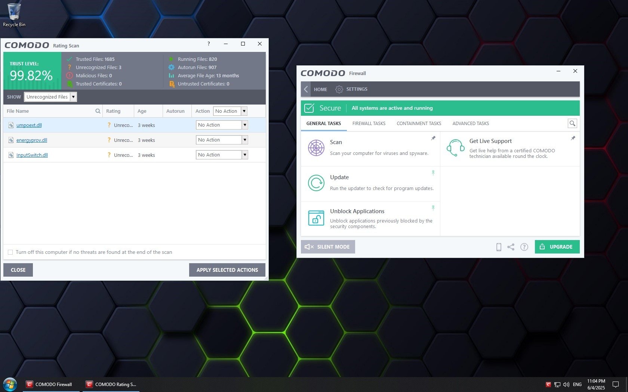Click the share icon in Firewall footer
This screenshot has width=628, height=392.
click(x=511, y=247)
